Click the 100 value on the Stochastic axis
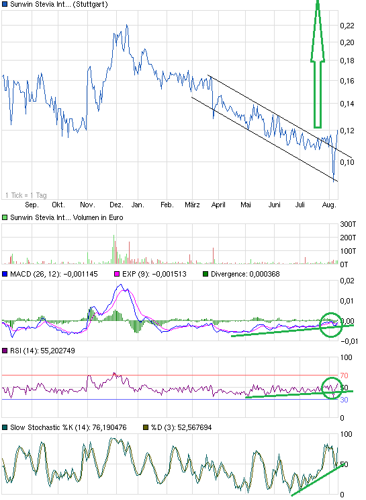The image size is (366, 500). pos(346,434)
